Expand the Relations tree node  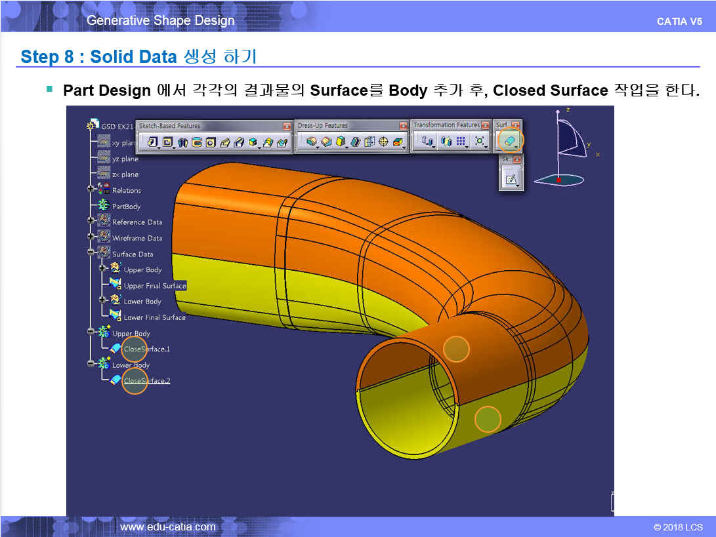(91, 190)
